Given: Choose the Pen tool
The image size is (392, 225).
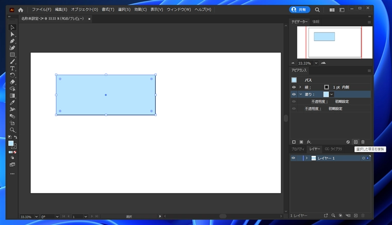Looking at the screenshot, I should pyautogui.click(x=12, y=41).
